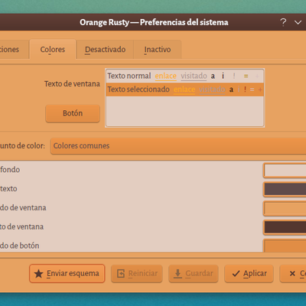Click the Aplicar button
Viewport: 306px width, 306px height.
pos(249,274)
